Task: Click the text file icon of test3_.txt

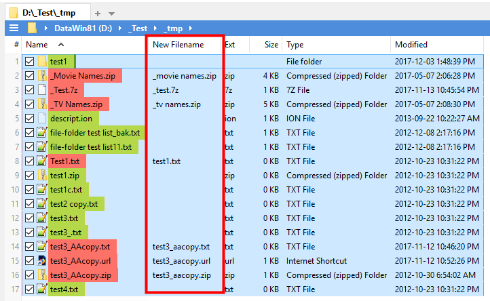Action: (x=42, y=233)
